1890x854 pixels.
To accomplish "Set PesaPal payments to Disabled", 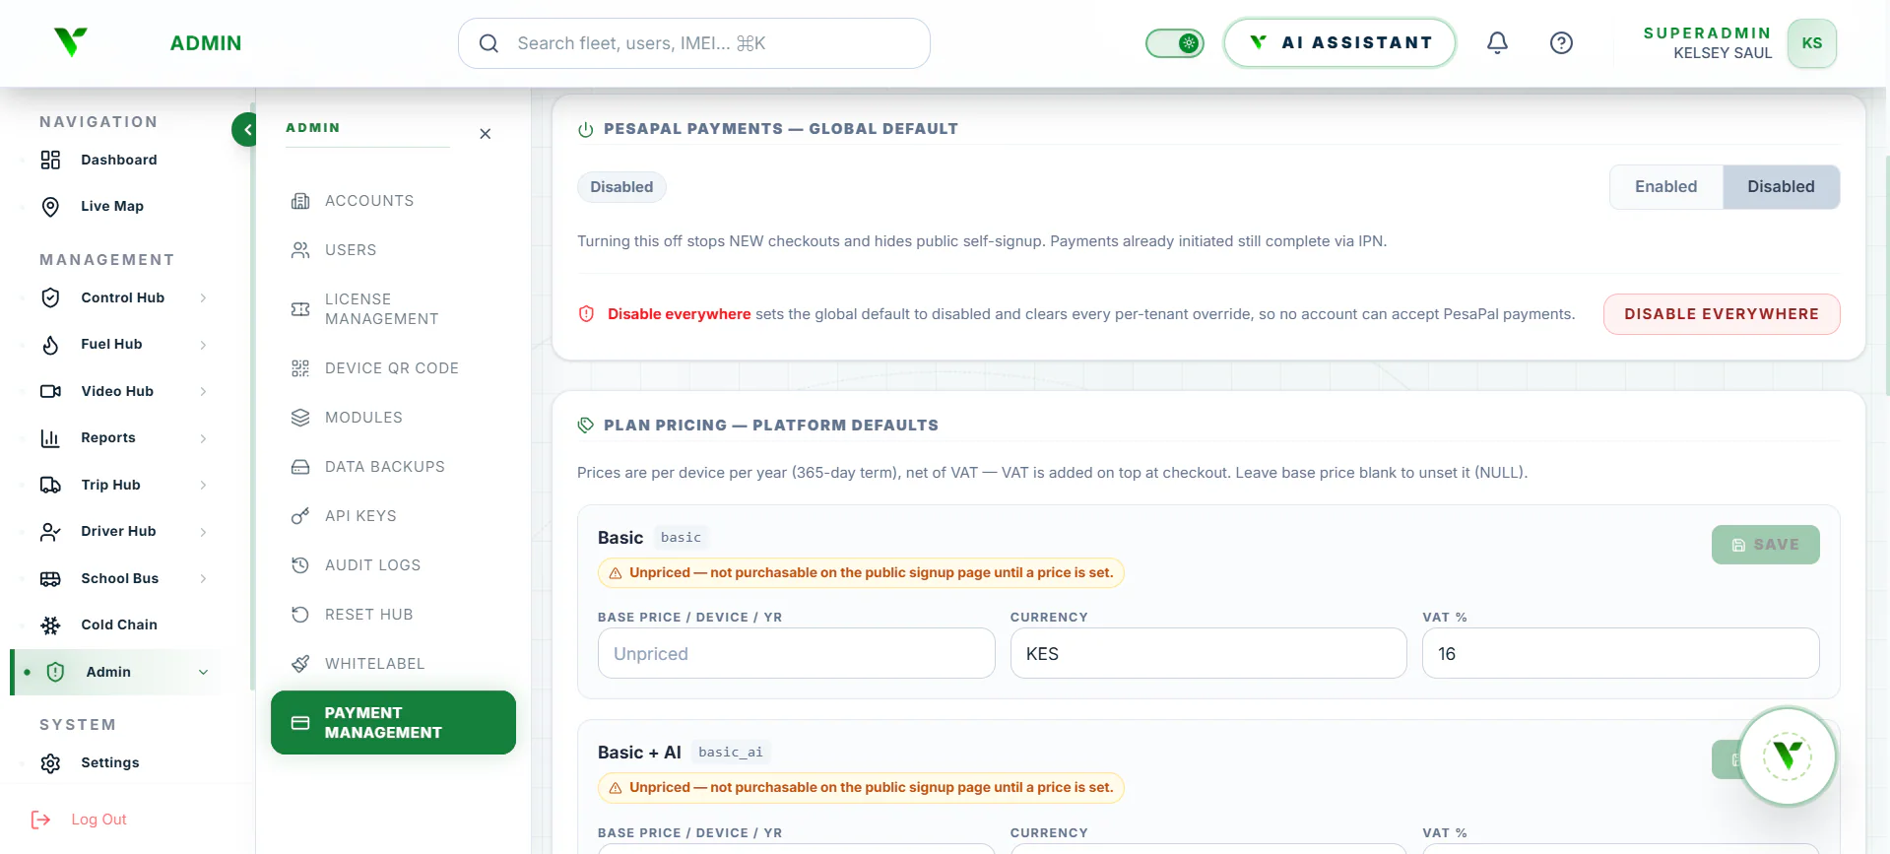I will click(1781, 187).
